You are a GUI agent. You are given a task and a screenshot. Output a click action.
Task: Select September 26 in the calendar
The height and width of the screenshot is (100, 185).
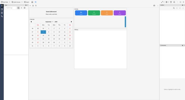coord(70,39)
